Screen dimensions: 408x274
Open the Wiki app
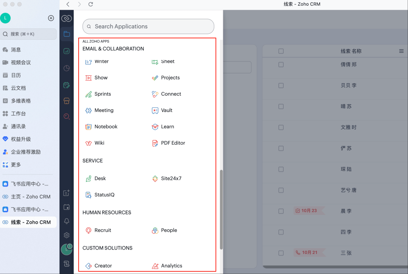click(95, 143)
